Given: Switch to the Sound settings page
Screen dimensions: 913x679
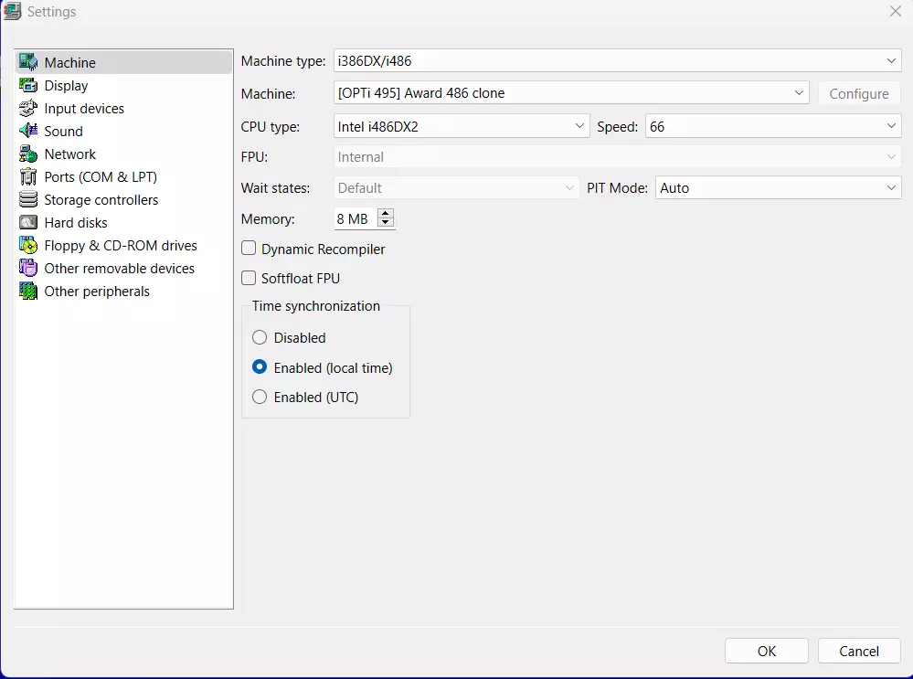Looking at the screenshot, I should click(124, 131).
